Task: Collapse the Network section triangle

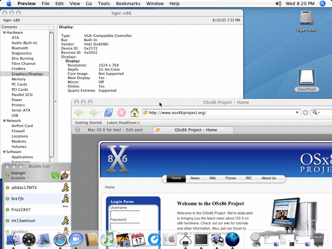Action: (x=4, y=121)
